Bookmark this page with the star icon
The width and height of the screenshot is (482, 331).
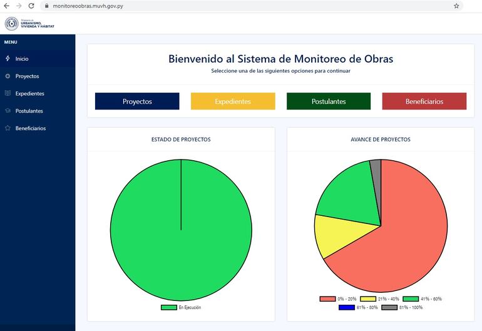(456, 6)
